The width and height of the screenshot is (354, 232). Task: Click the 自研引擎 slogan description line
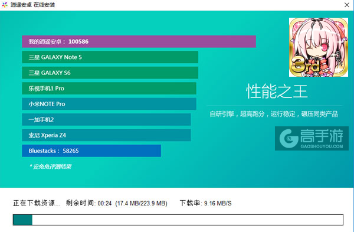(x=274, y=114)
